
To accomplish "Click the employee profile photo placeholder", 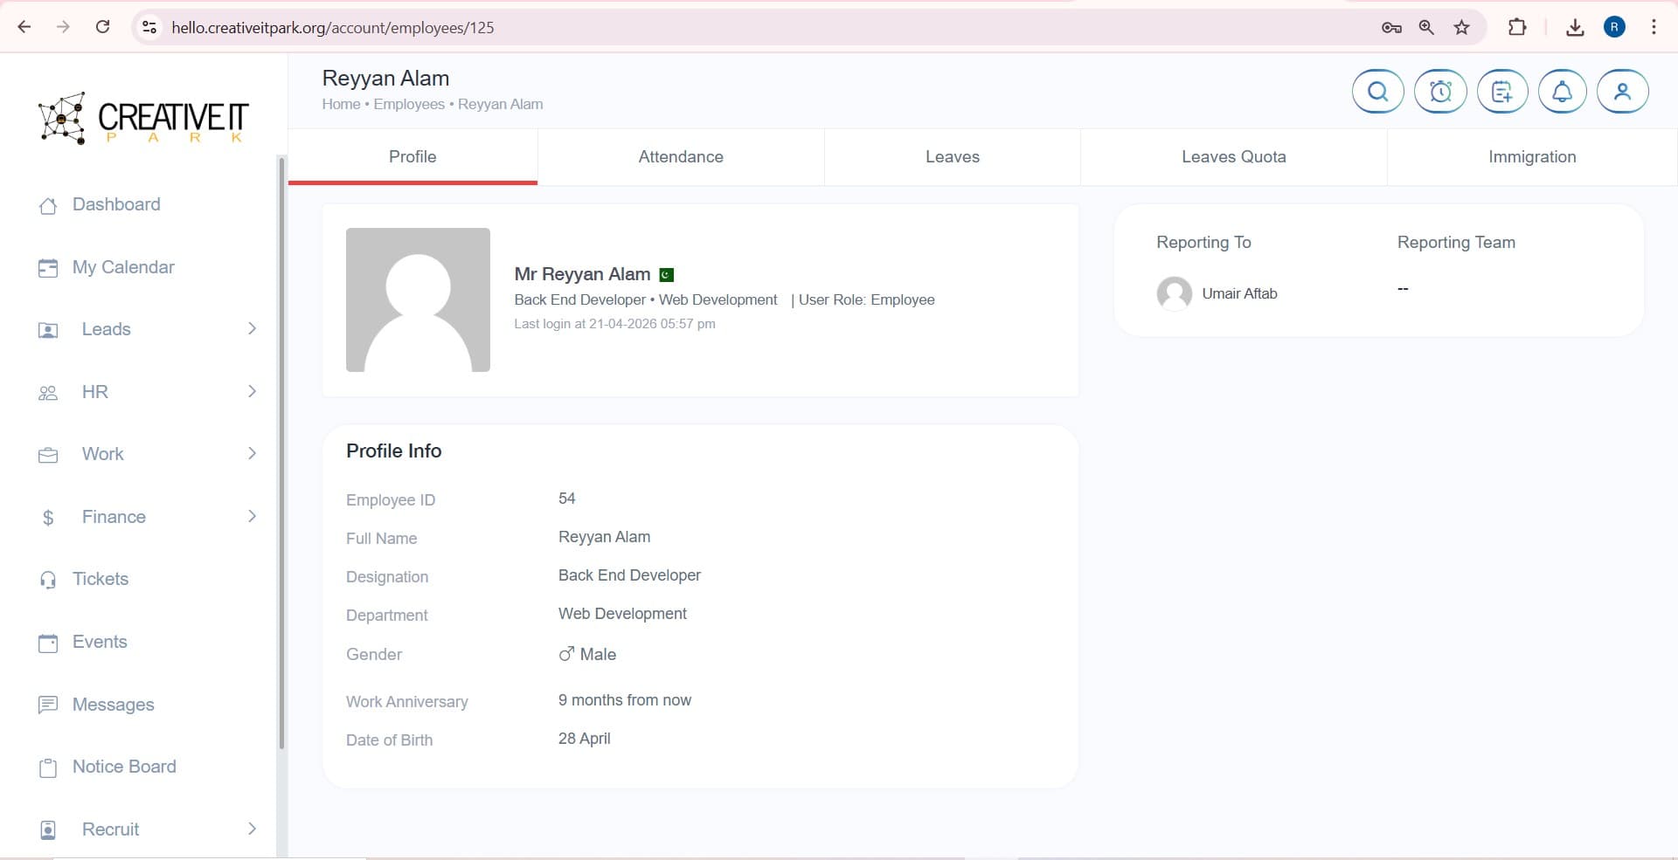I will 418,299.
